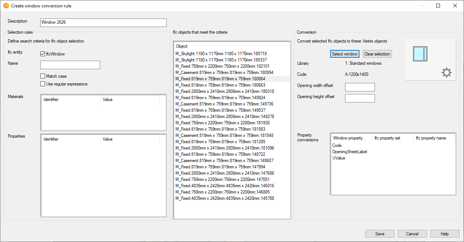Focus the Name search input field
464x242 pixels.
click(x=70, y=65)
